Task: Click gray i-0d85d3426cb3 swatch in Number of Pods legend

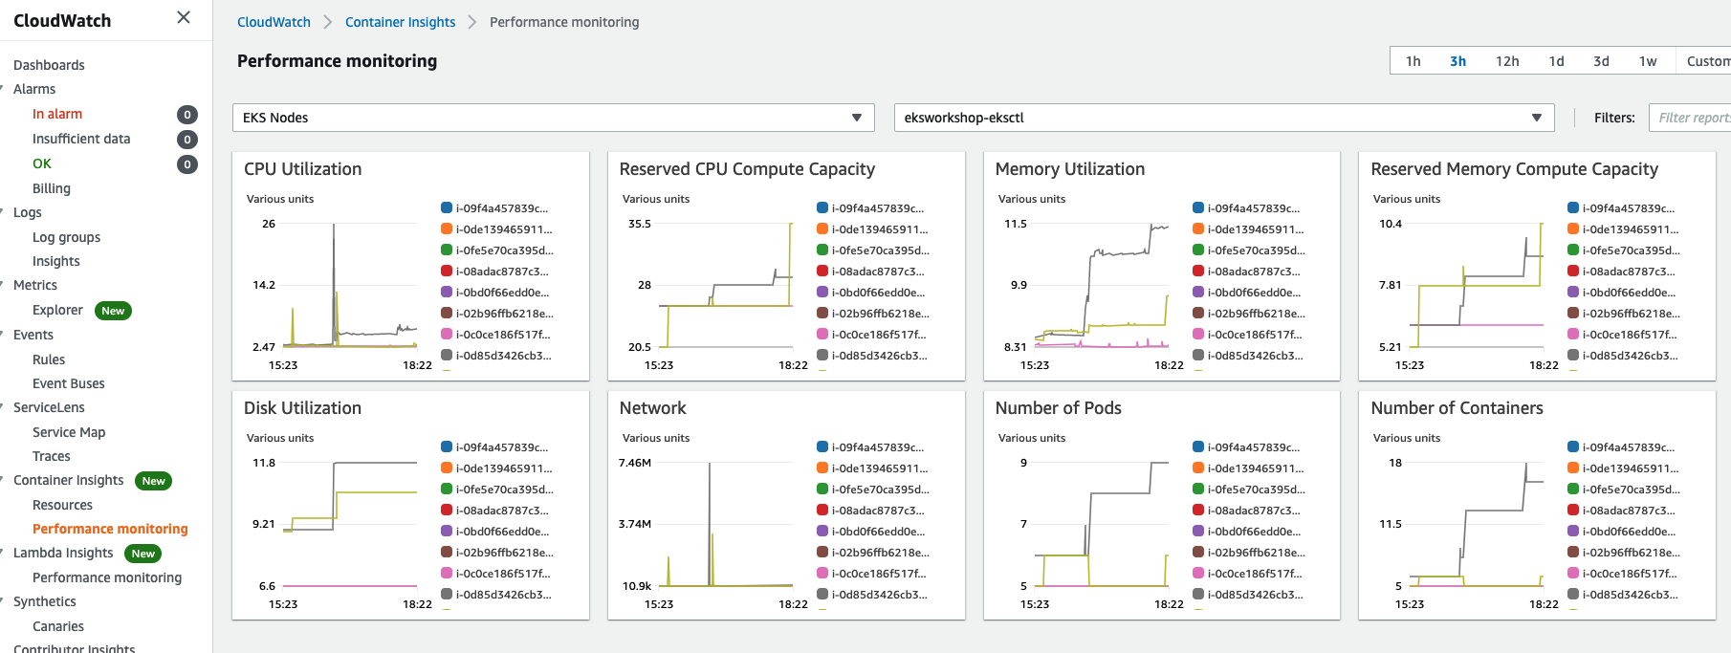Action: (x=1198, y=594)
